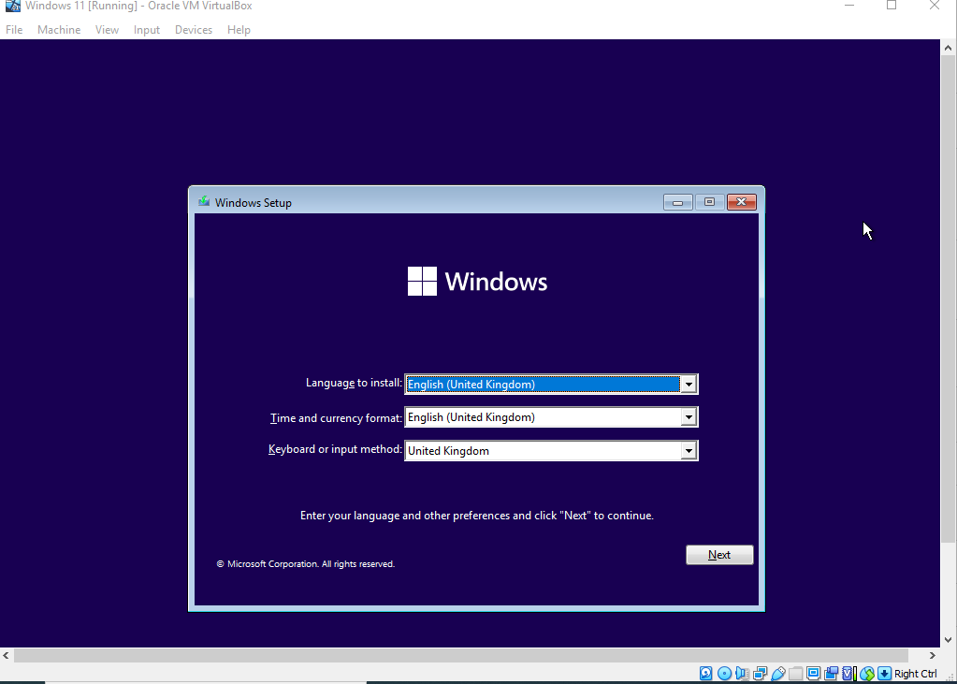Expand Keyboard or input method dropdown arrow
This screenshot has height=684, width=957.
(689, 451)
